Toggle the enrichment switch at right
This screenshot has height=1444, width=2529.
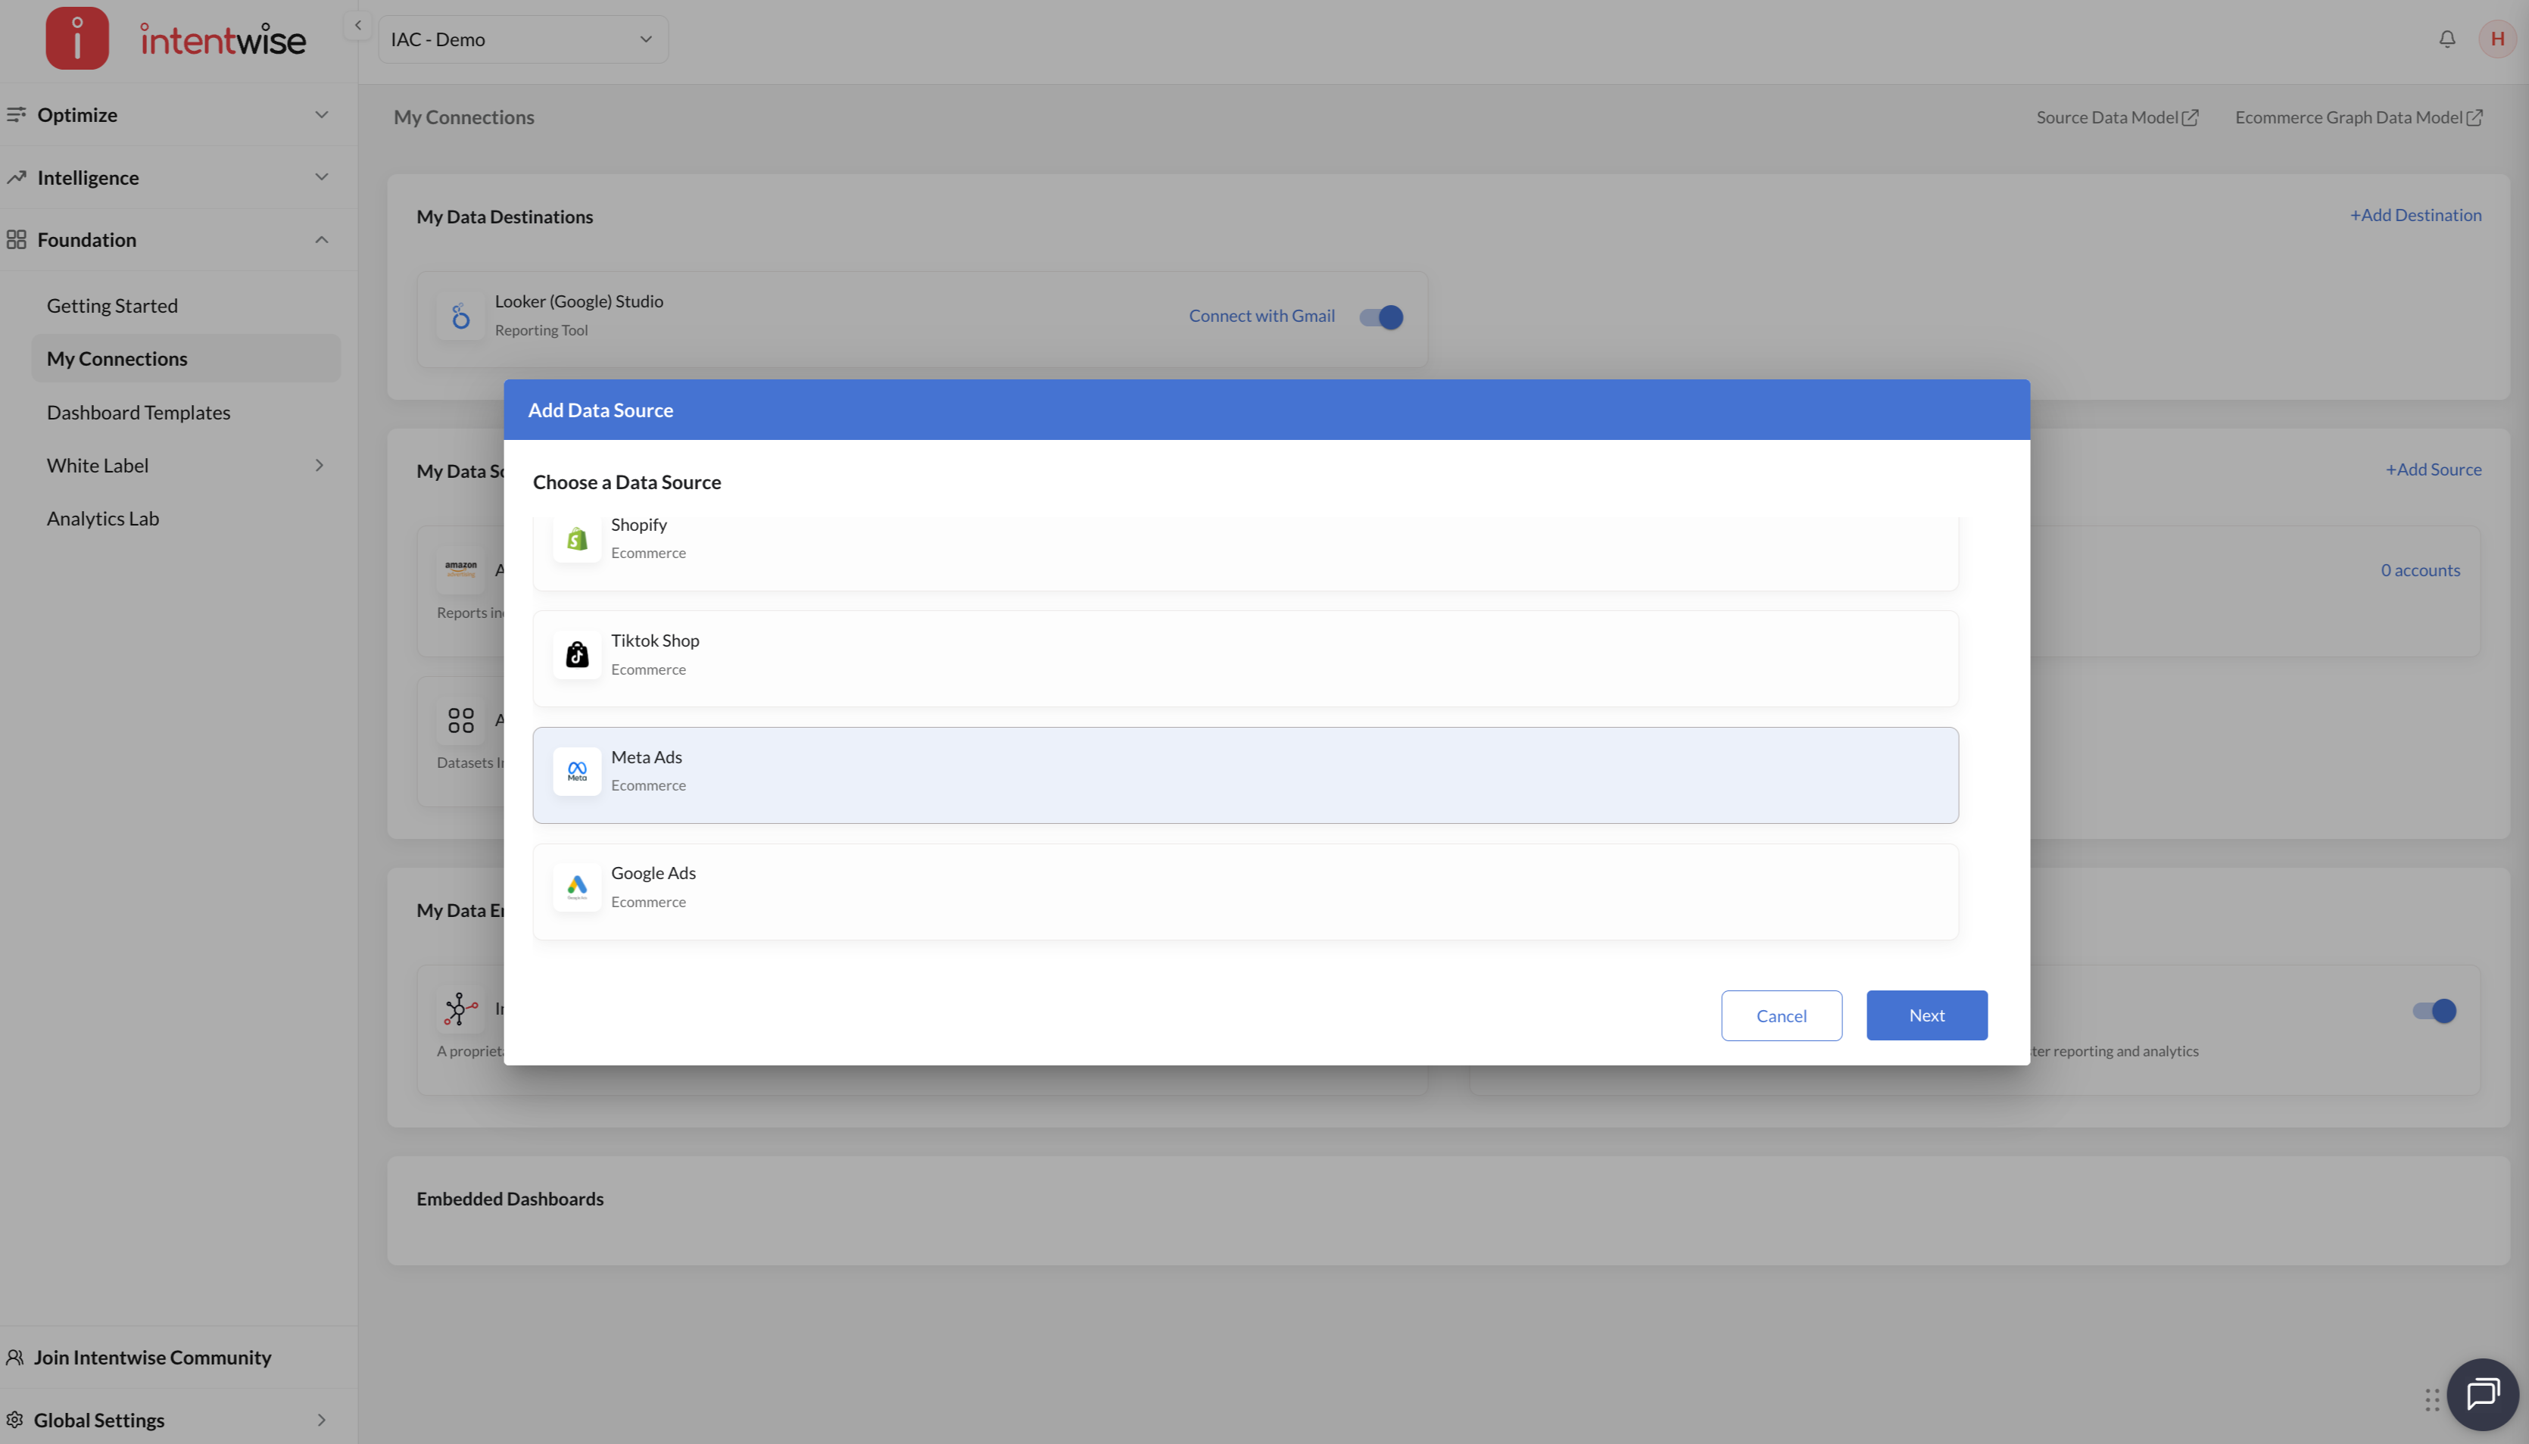click(x=2434, y=1011)
